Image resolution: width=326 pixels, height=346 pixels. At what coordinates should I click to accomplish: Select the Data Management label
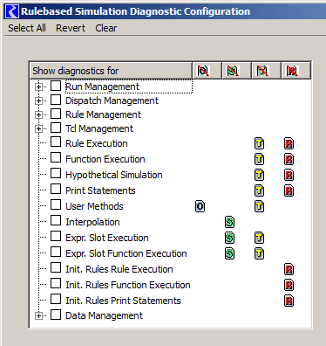(104, 315)
